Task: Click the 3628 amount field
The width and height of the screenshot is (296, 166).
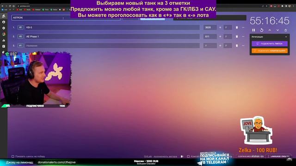Action: coord(210,28)
